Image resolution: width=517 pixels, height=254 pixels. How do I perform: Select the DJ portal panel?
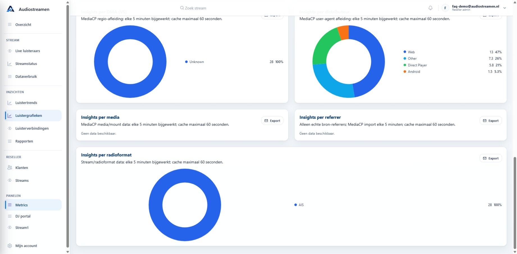[33, 216]
